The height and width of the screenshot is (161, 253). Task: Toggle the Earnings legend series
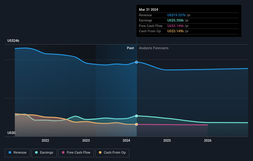44,153
